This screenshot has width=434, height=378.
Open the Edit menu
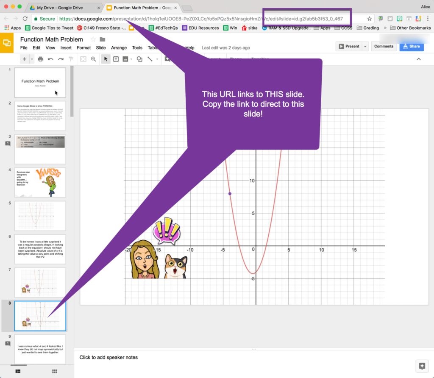coord(36,47)
